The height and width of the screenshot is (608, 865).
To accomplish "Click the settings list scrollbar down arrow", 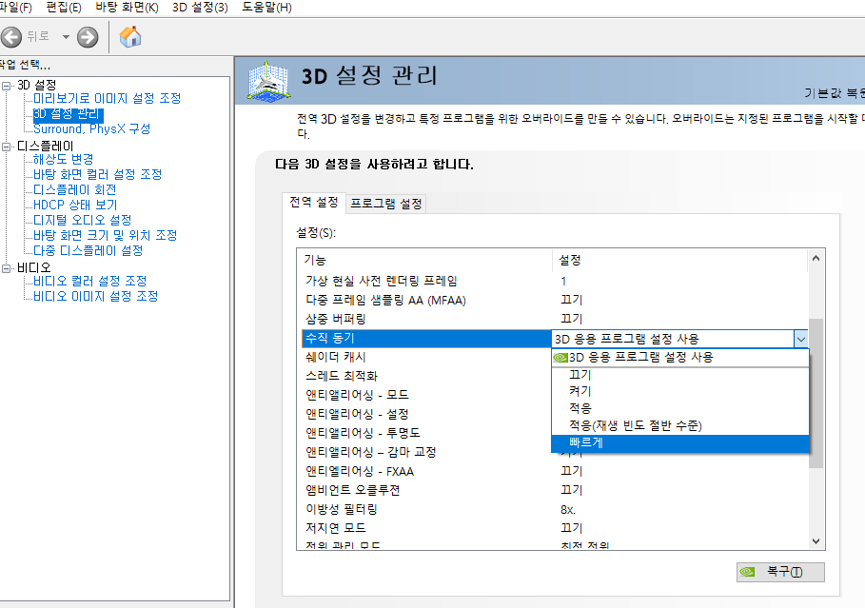I will point(816,539).
